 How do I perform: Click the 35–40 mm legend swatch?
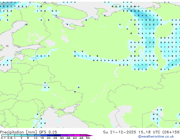[x=70, y=135]
